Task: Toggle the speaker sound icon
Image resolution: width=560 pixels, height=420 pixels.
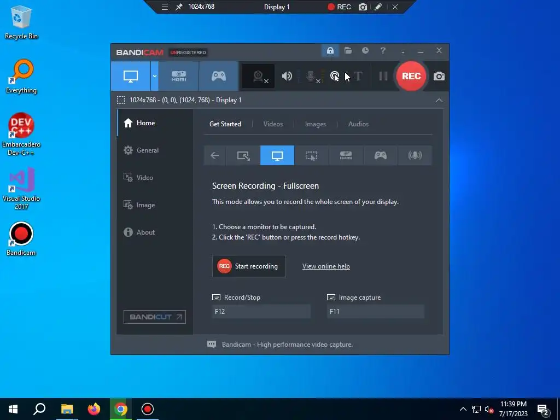Action: 287,76
